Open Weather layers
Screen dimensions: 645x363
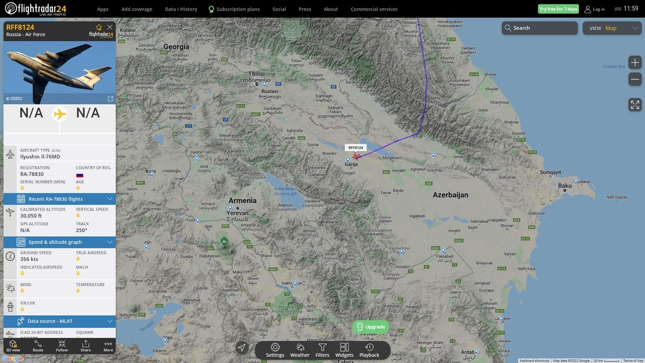click(x=299, y=350)
